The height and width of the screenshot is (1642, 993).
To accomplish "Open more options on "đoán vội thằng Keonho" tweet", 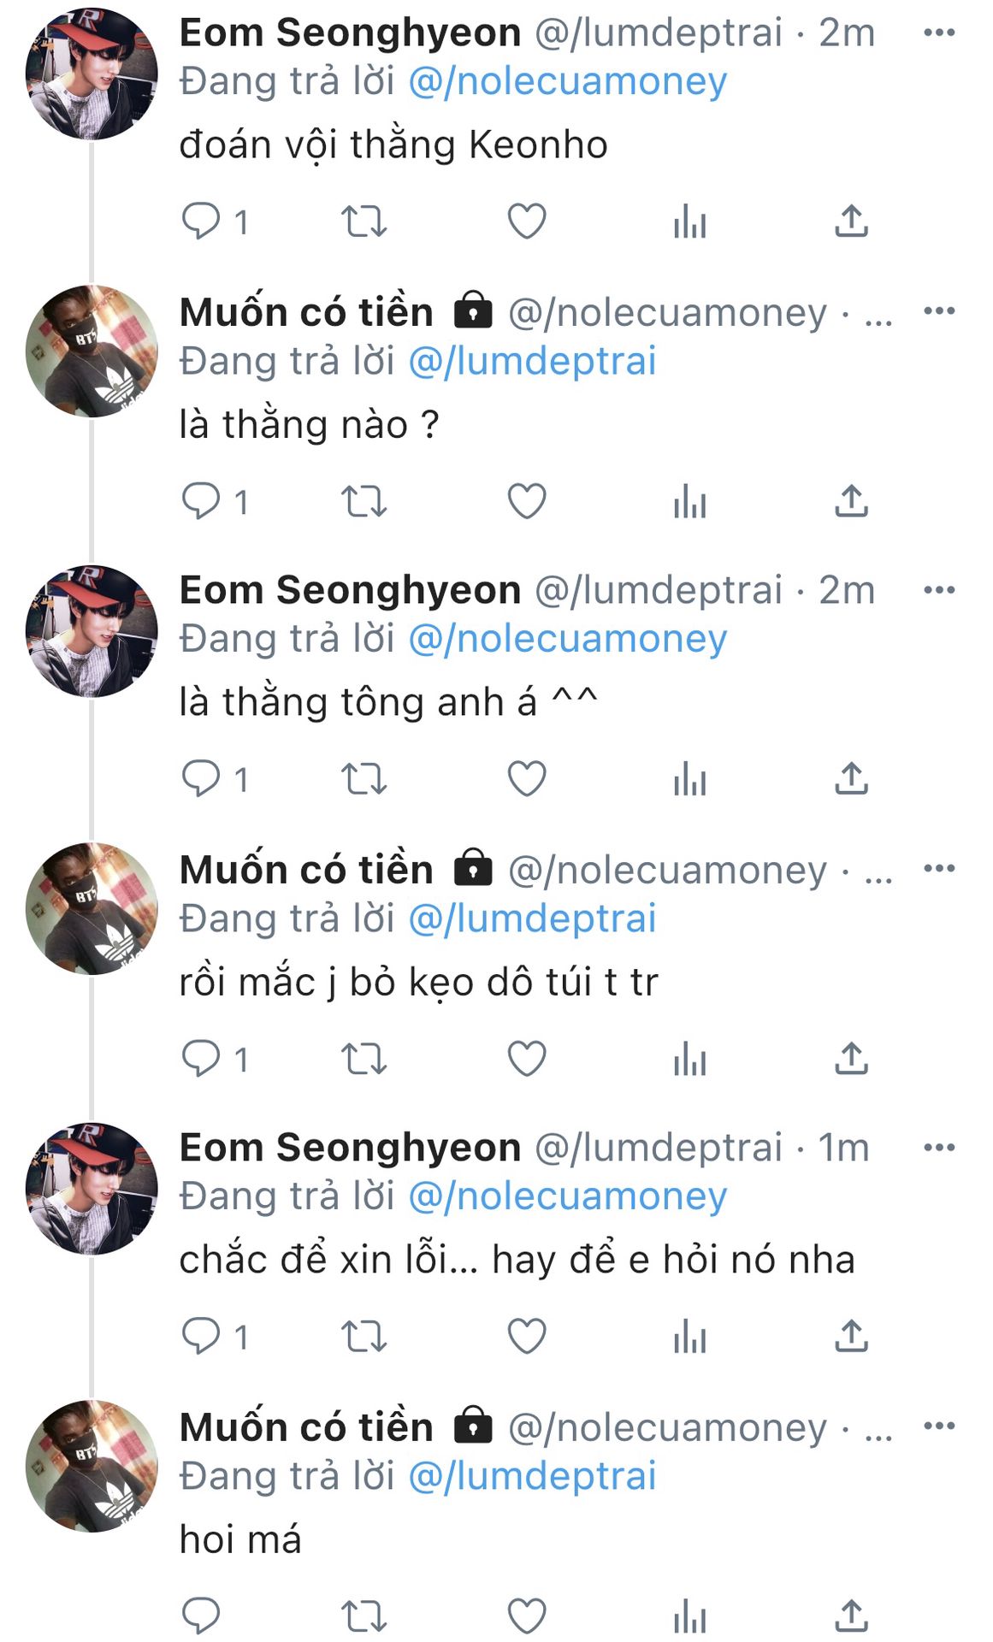I will 939,33.
